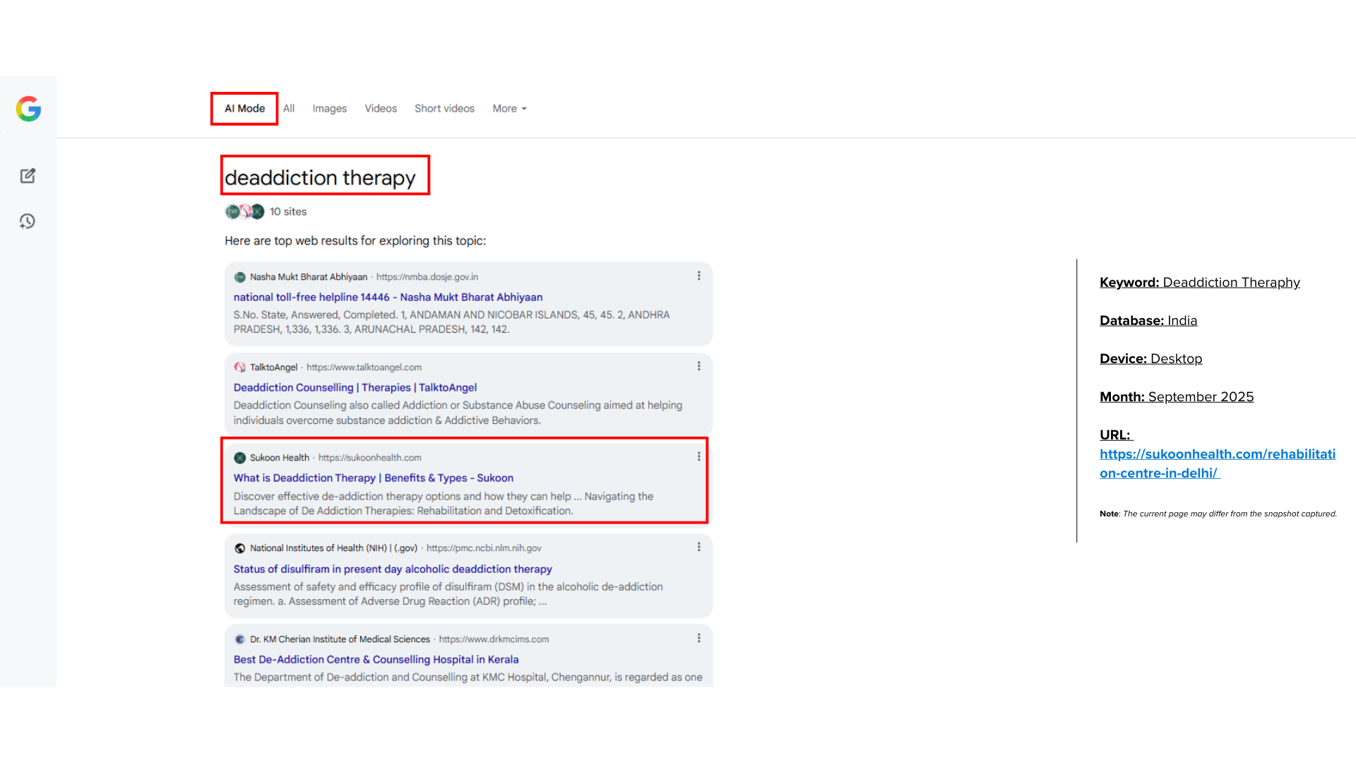Open the Short videos tab

pos(444,109)
